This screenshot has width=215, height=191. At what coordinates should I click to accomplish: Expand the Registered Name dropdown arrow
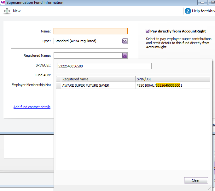pos(125,55)
